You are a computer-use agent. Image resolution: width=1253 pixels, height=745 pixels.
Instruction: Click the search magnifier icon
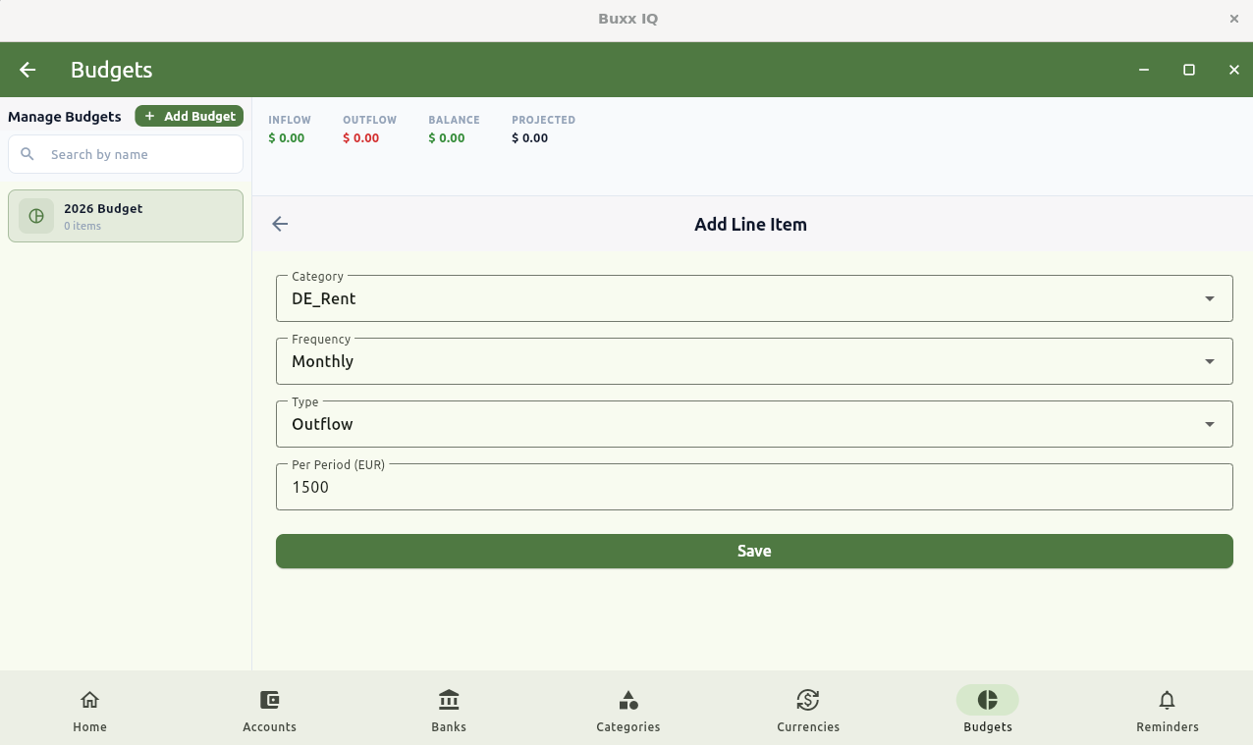click(27, 154)
